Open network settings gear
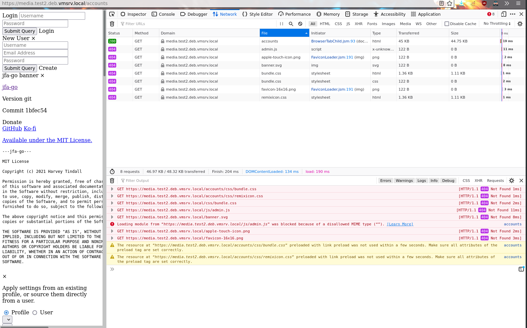The image size is (527, 328). point(520,24)
